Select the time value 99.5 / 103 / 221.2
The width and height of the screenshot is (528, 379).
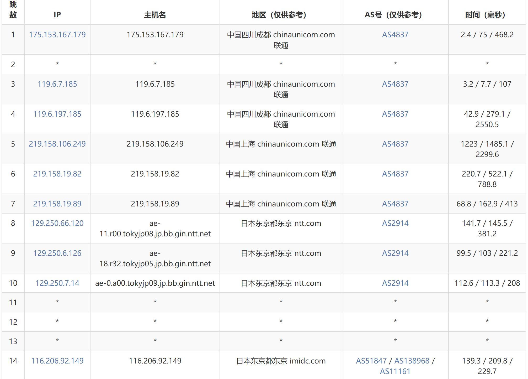[487, 253]
